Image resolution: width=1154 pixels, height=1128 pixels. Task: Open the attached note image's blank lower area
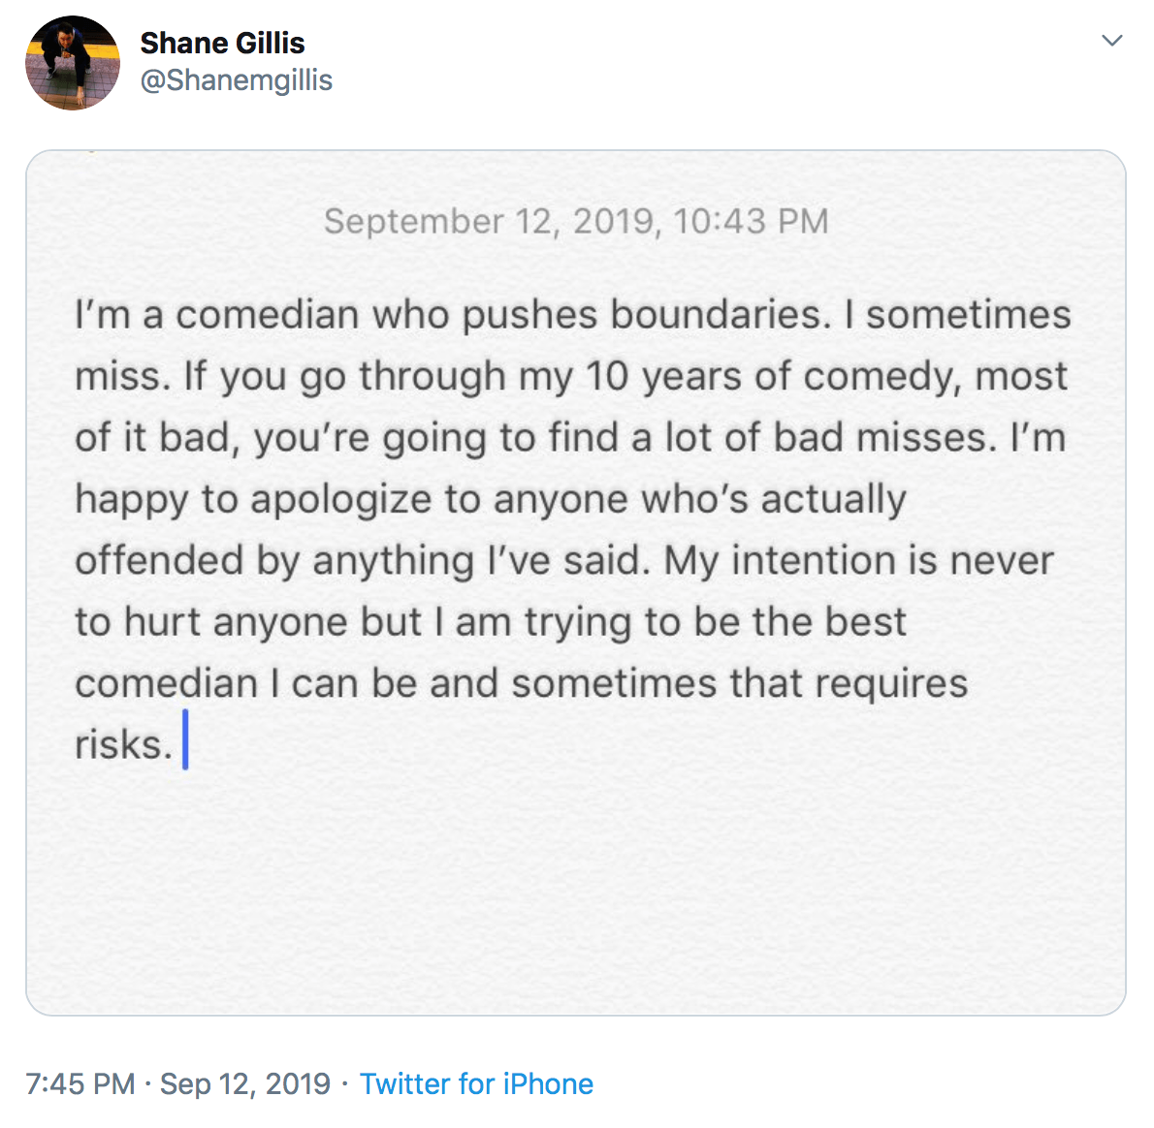576,892
